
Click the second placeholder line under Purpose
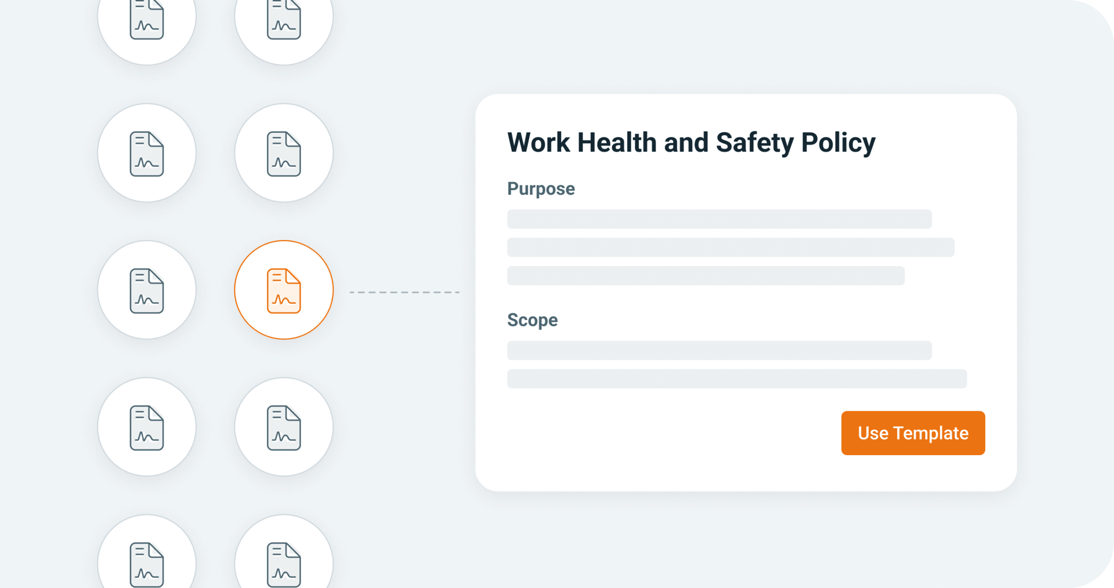[730, 248]
